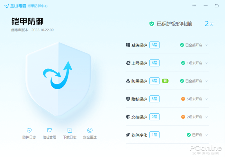Select the 软件净化 label
This screenshot has width=225, height=157.
[139, 135]
